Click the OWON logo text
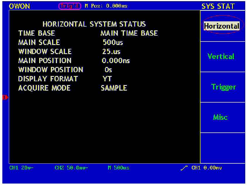Screen dimensions: 247x185 (x=19, y=6)
